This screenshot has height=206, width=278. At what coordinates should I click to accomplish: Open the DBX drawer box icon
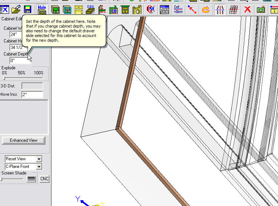tap(90, 9)
